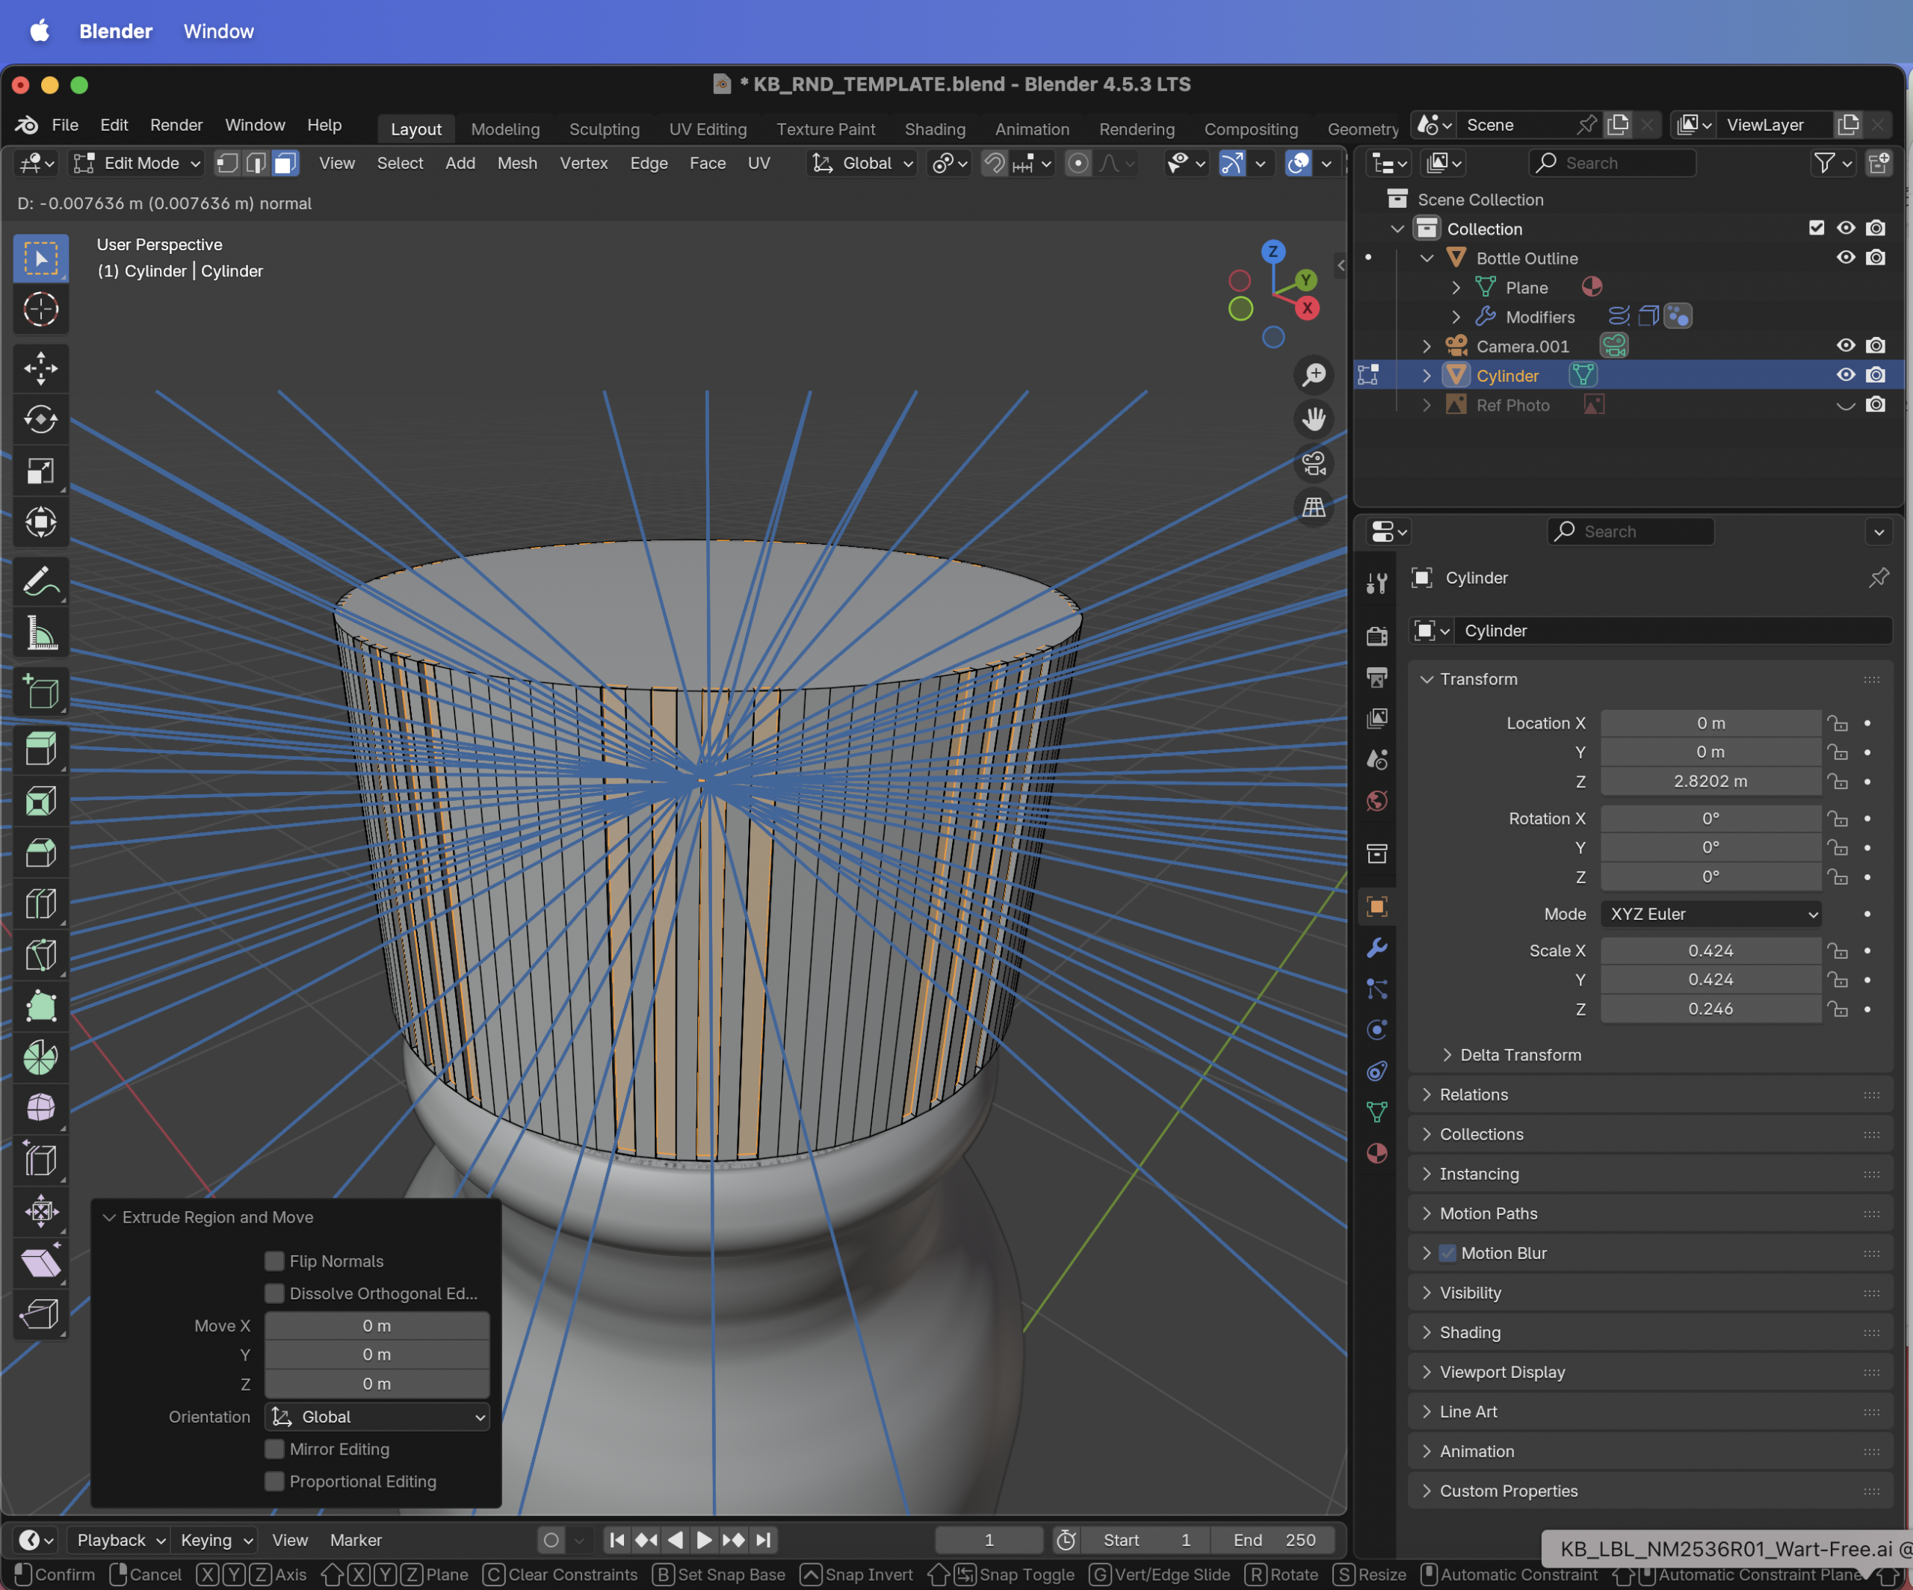Select the Poly Build tool
Viewport: 1913px width, 1590px height.
pos(40,1006)
